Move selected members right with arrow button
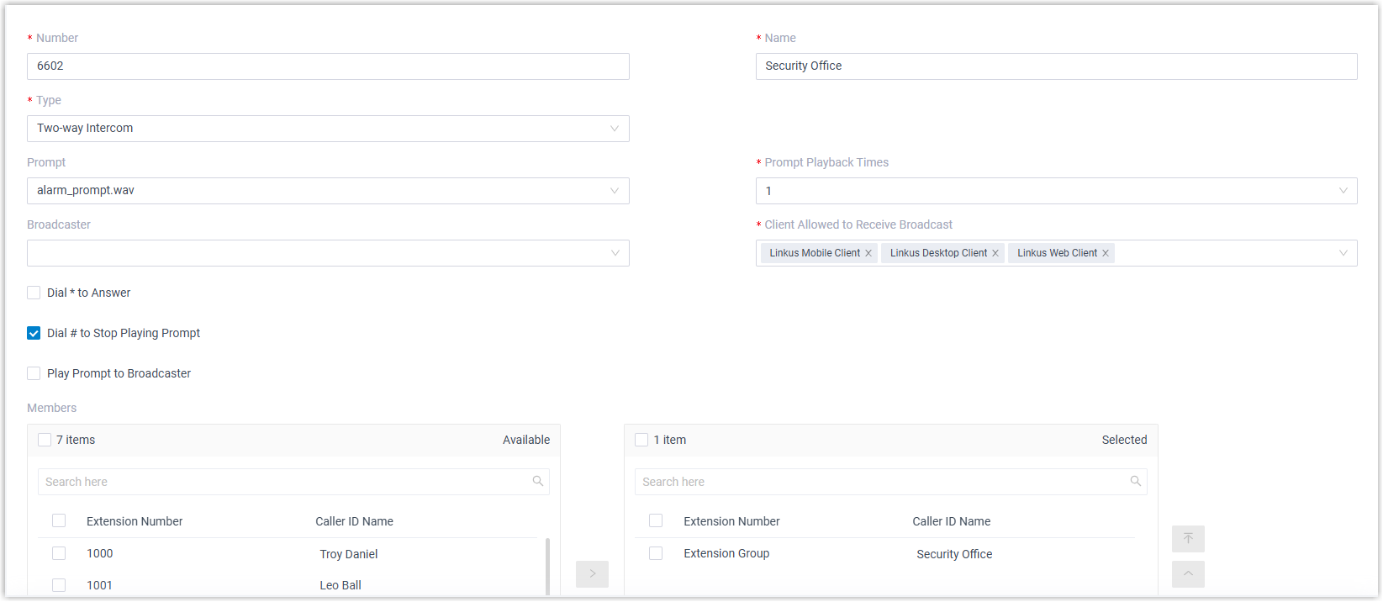The image size is (1383, 602). pyautogui.click(x=592, y=574)
